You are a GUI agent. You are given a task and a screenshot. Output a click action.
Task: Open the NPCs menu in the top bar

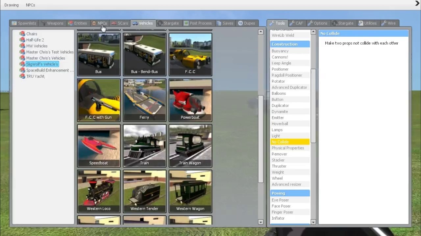pyautogui.click(x=31, y=5)
